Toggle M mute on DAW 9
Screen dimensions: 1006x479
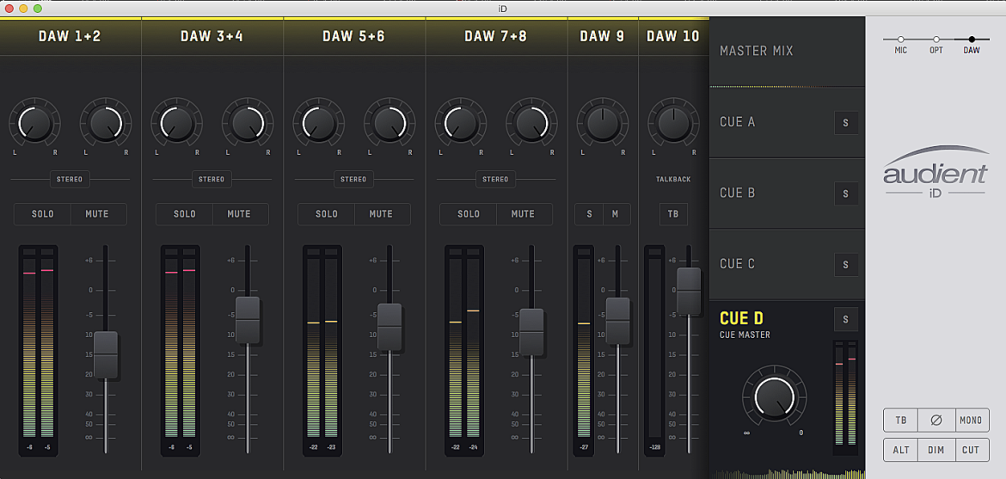pos(616,214)
